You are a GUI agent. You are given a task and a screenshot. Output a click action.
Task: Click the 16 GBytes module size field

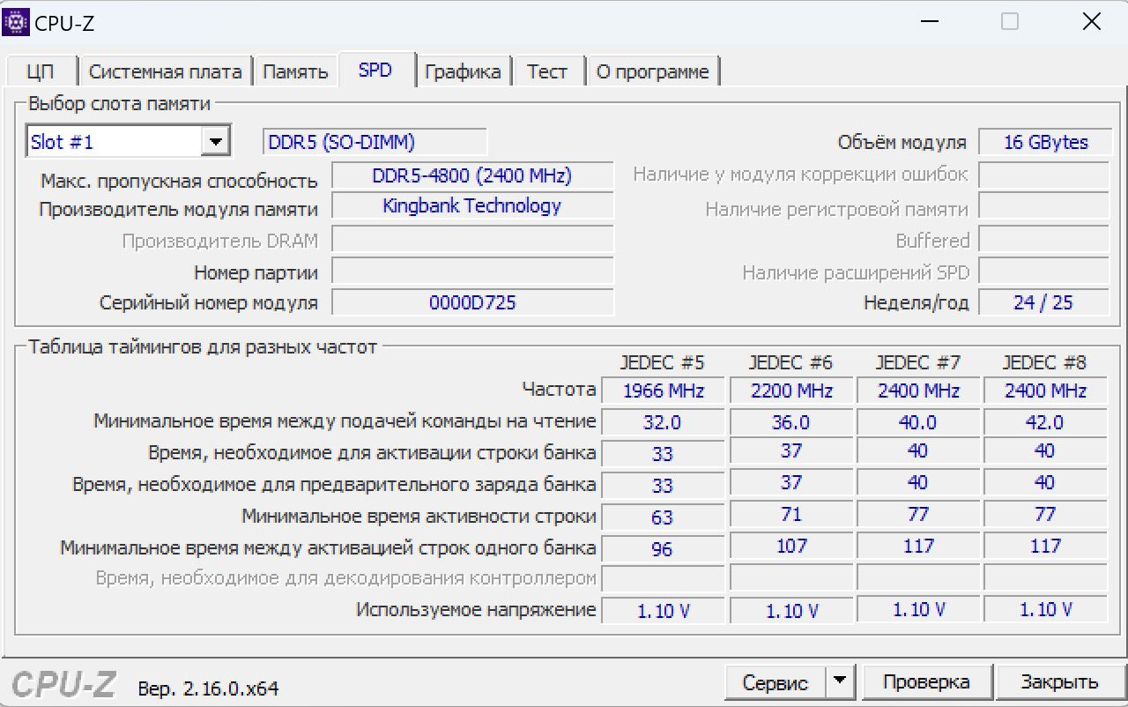tap(1044, 142)
